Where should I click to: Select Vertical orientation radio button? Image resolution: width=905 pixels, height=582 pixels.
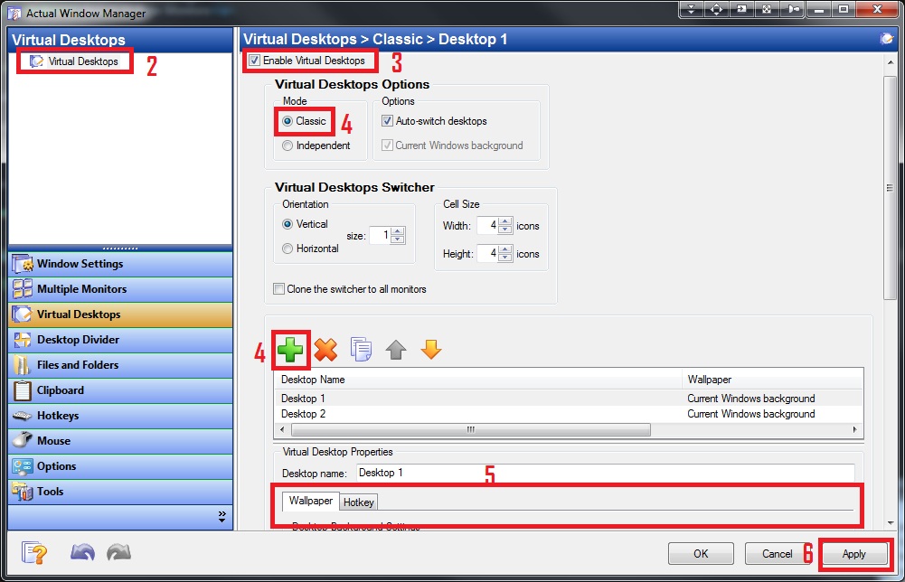coord(288,224)
